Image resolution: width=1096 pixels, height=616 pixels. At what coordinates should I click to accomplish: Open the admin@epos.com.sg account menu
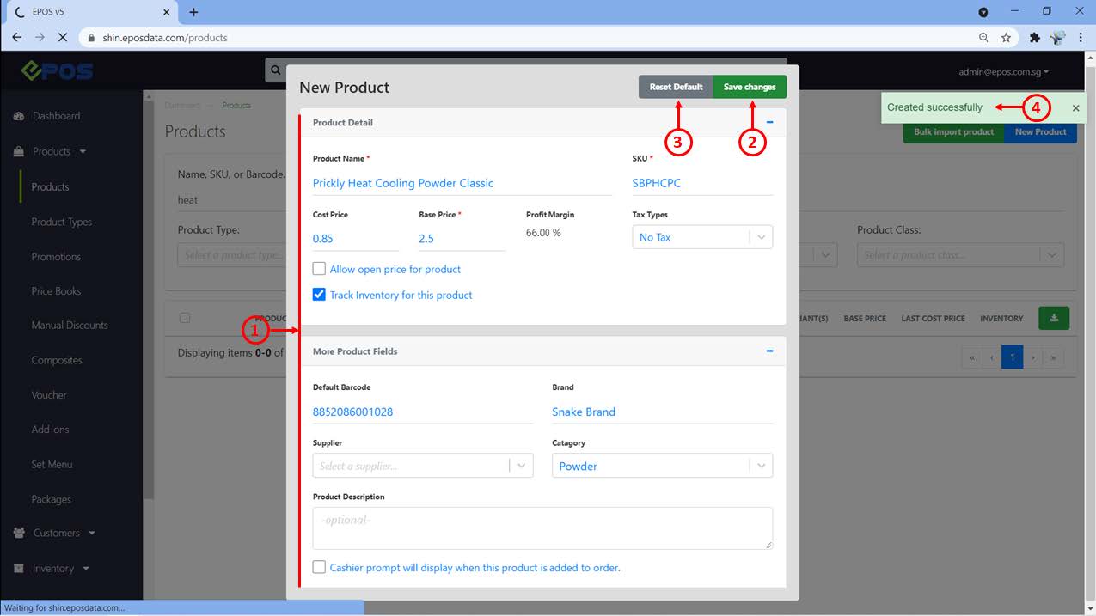1003,72
